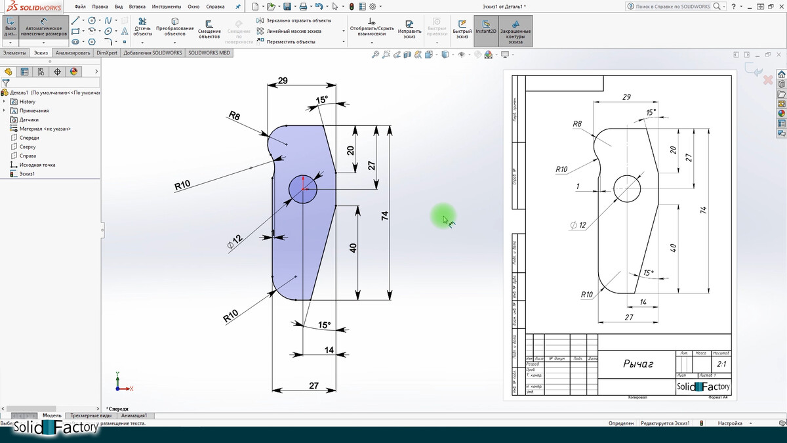The width and height of the screenshot is (787, 443).
Task: Switch to the Анализировать tab
Action: 73,53
